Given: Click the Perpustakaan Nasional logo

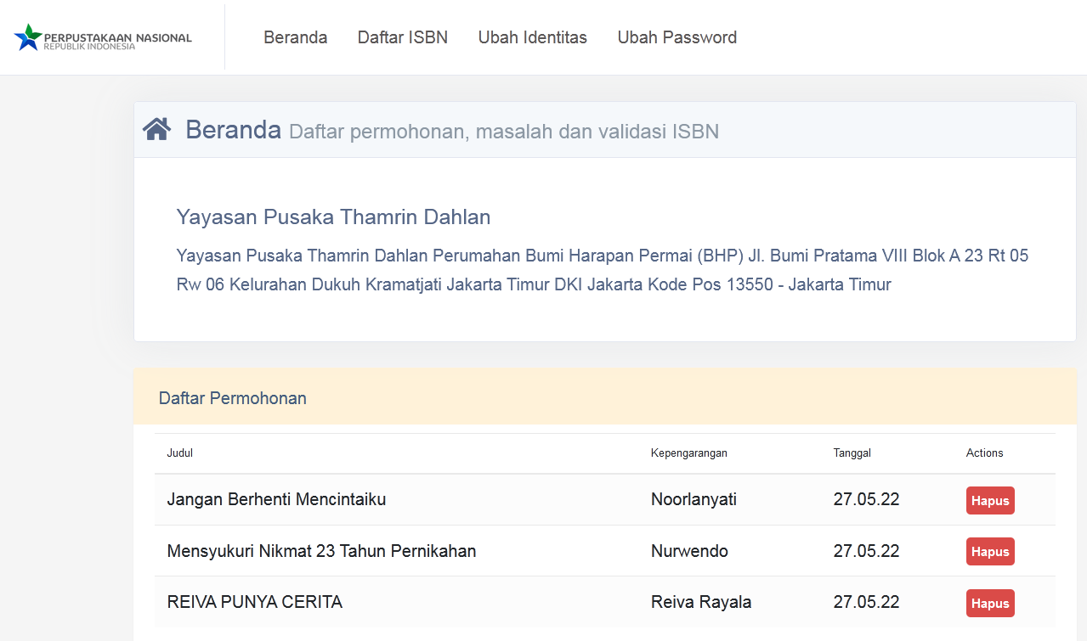Looking at the screenshot, I should [103, 38].
